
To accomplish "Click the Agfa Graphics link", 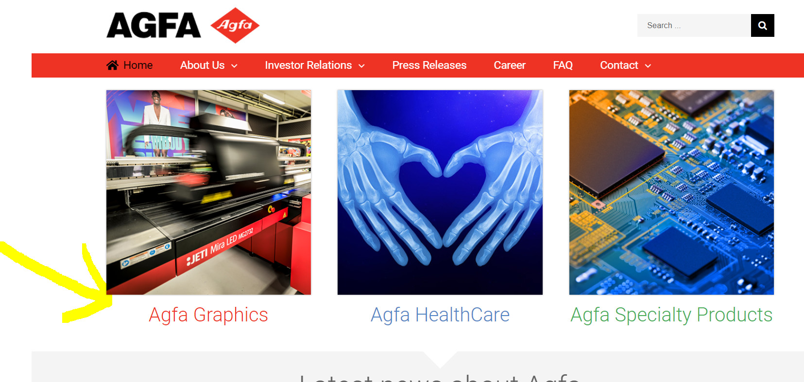I will pos(208,315).
